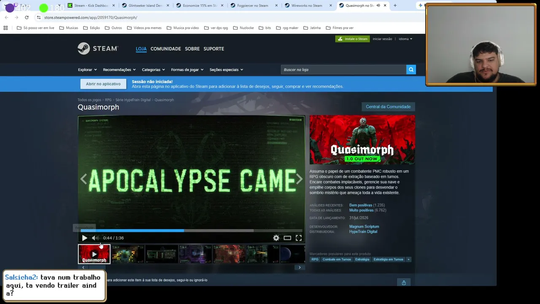Select the Quasimorph trailer thumbnail

(94, 254)
